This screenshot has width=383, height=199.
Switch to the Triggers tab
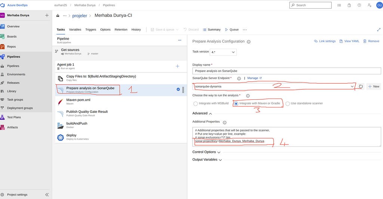91,29
